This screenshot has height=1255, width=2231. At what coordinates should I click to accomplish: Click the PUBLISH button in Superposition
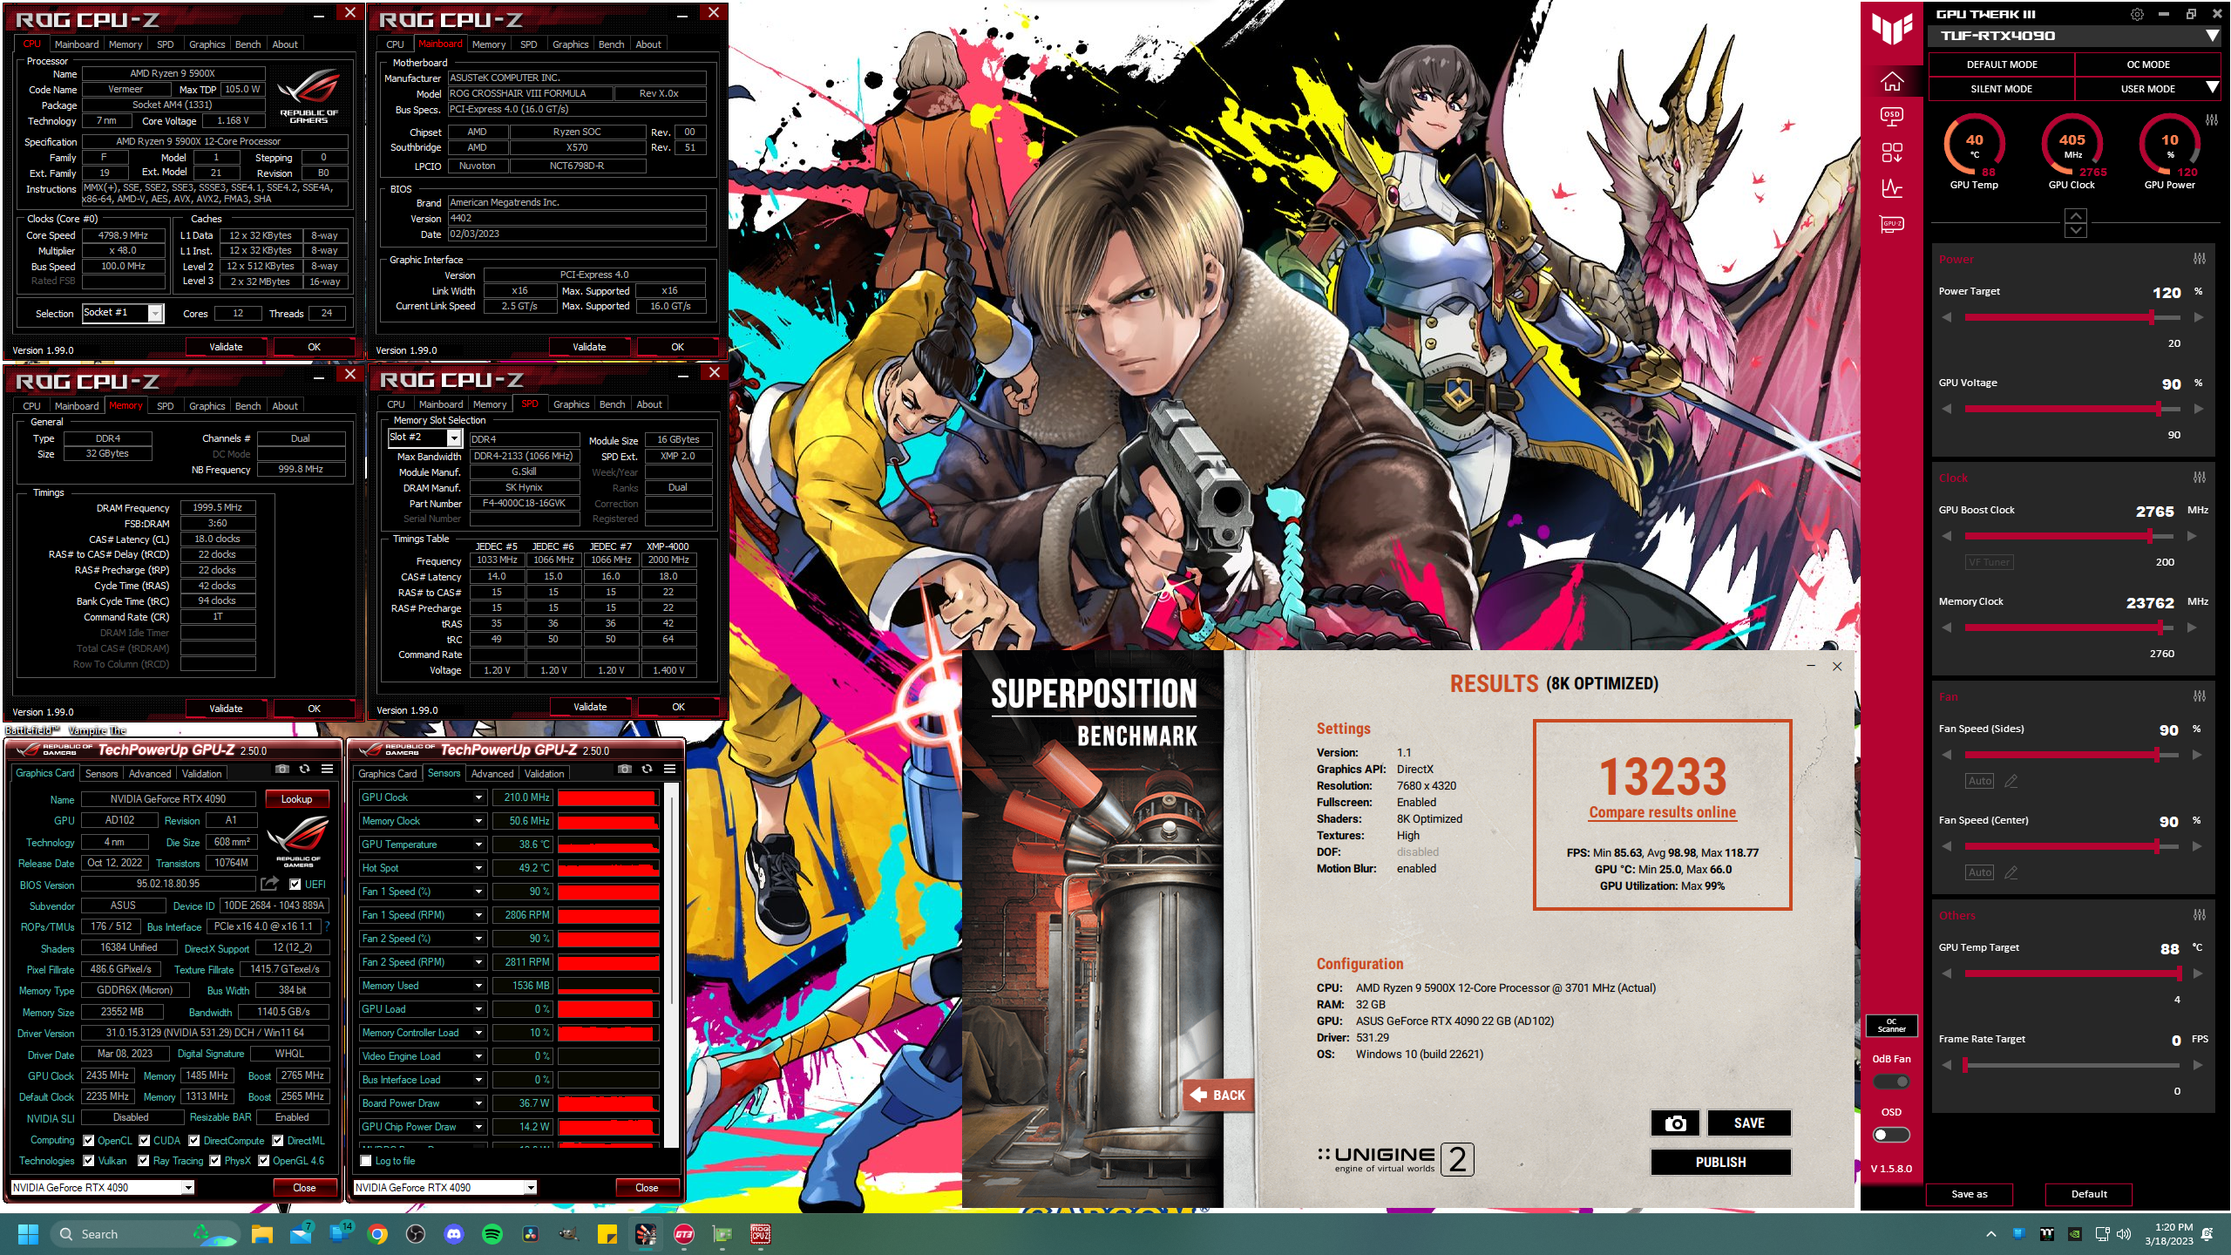point(1720,1163)
